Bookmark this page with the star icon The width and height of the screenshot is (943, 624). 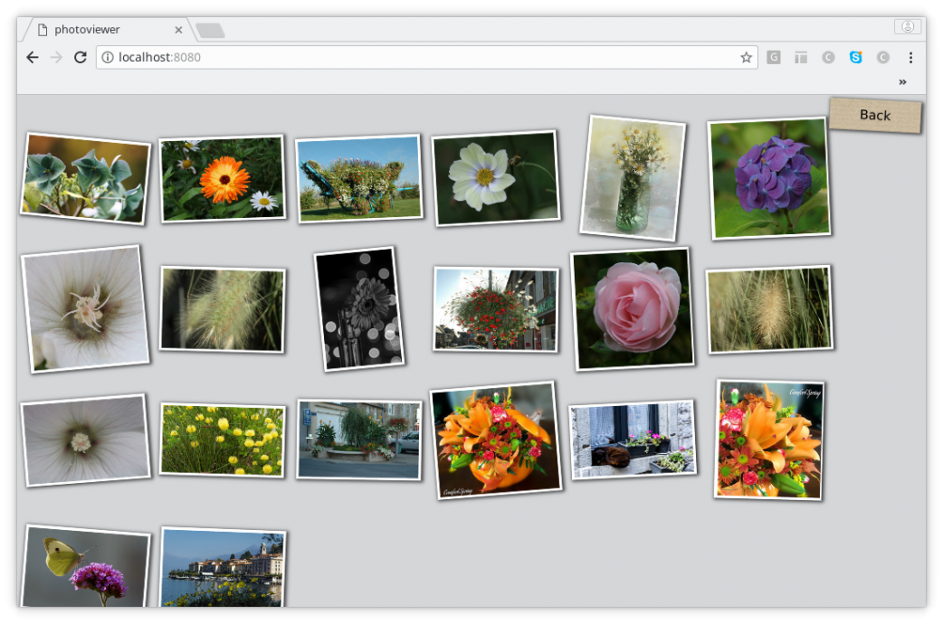tap(746, 58)
